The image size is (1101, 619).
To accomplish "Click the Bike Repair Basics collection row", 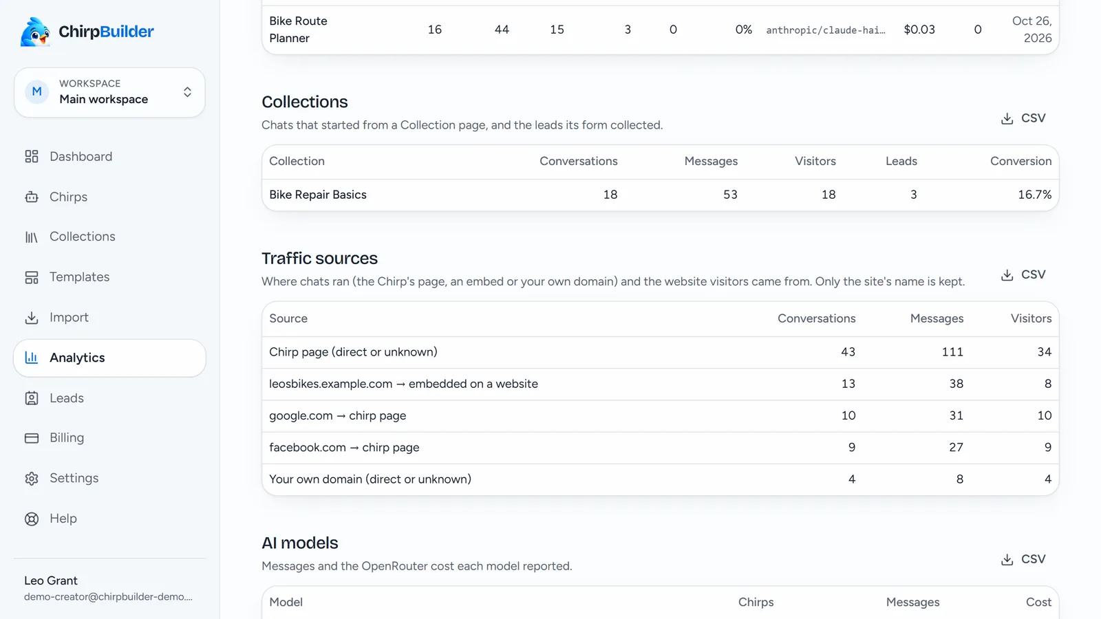I will coord(661,195).
